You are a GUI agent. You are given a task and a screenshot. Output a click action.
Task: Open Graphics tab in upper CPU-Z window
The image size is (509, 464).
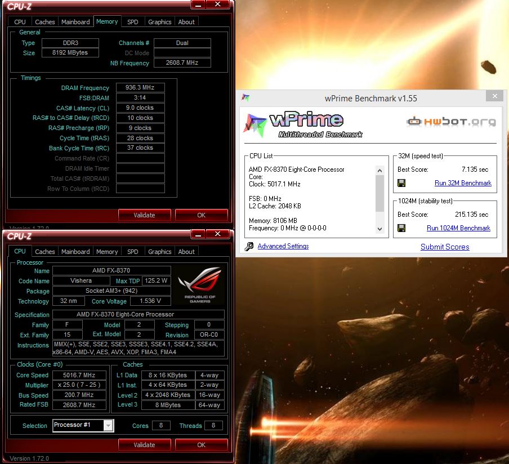[x=160, y=22]
